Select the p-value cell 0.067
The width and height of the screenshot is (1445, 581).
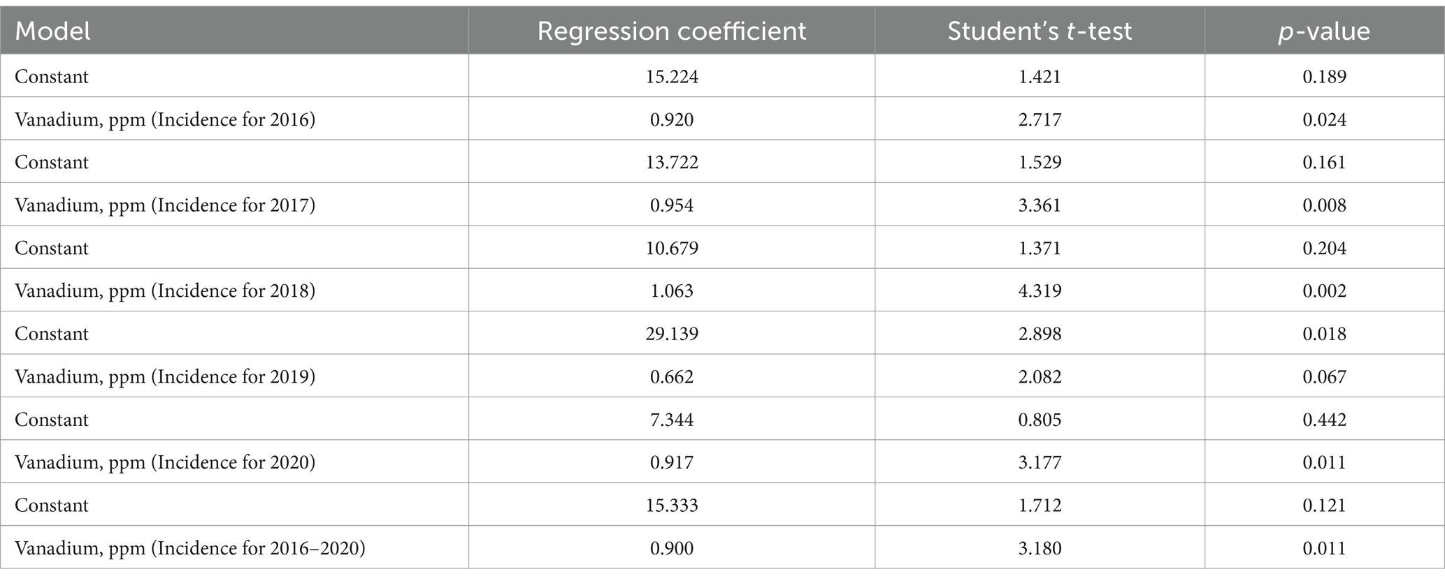[1325, 376]
